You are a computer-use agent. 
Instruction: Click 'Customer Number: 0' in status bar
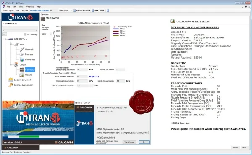23,152
